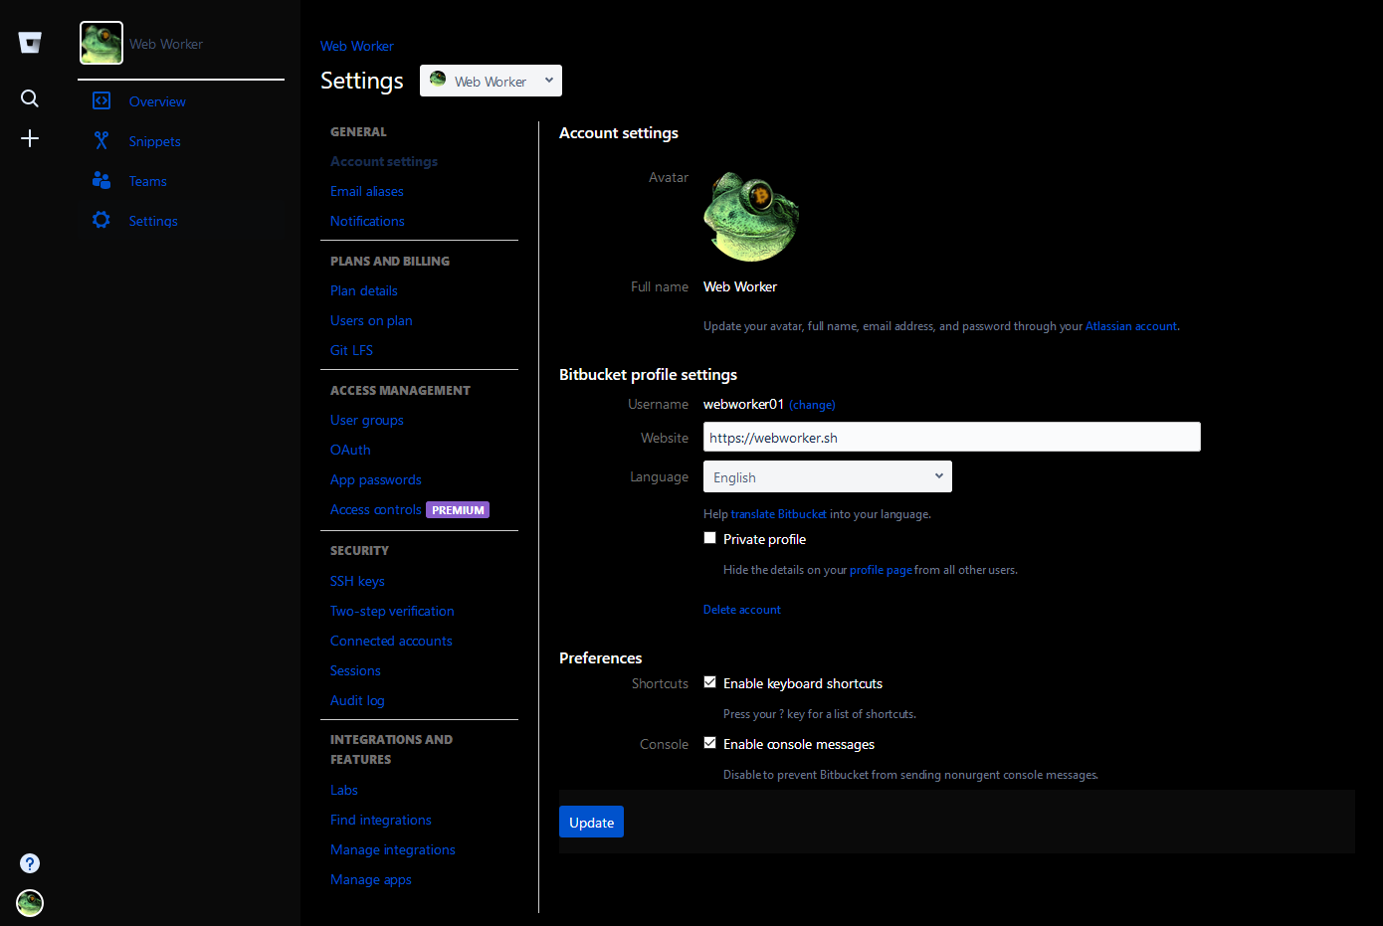Uncheck Enable console messages
This screenshot has width=1383, height=926.
(709, 743)
